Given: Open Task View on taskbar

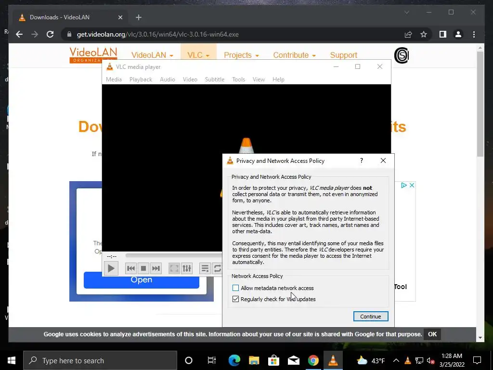Looking at the screenshot, I should coord(212,360).
